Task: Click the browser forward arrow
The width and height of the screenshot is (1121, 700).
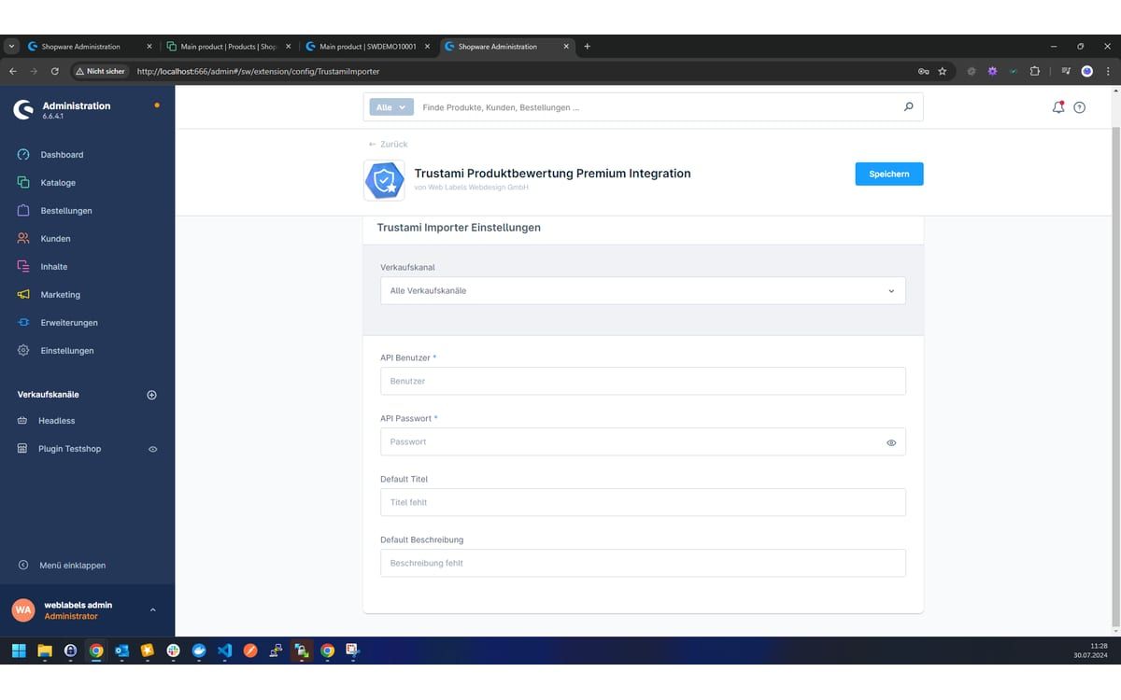Action: coord(34,71)
